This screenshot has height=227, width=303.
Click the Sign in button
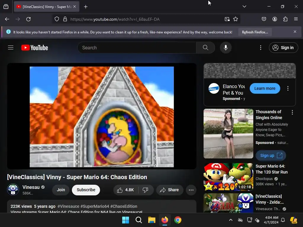click(x=283, y=48)
